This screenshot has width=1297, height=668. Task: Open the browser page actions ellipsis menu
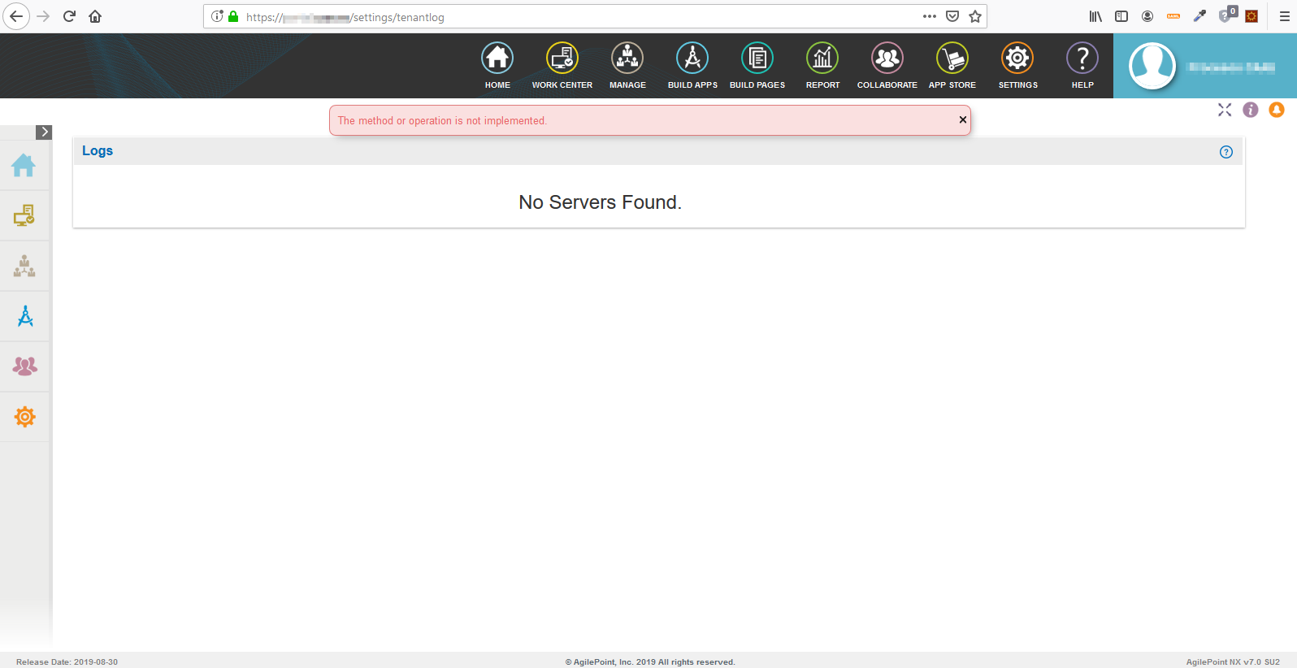point(930,16)
